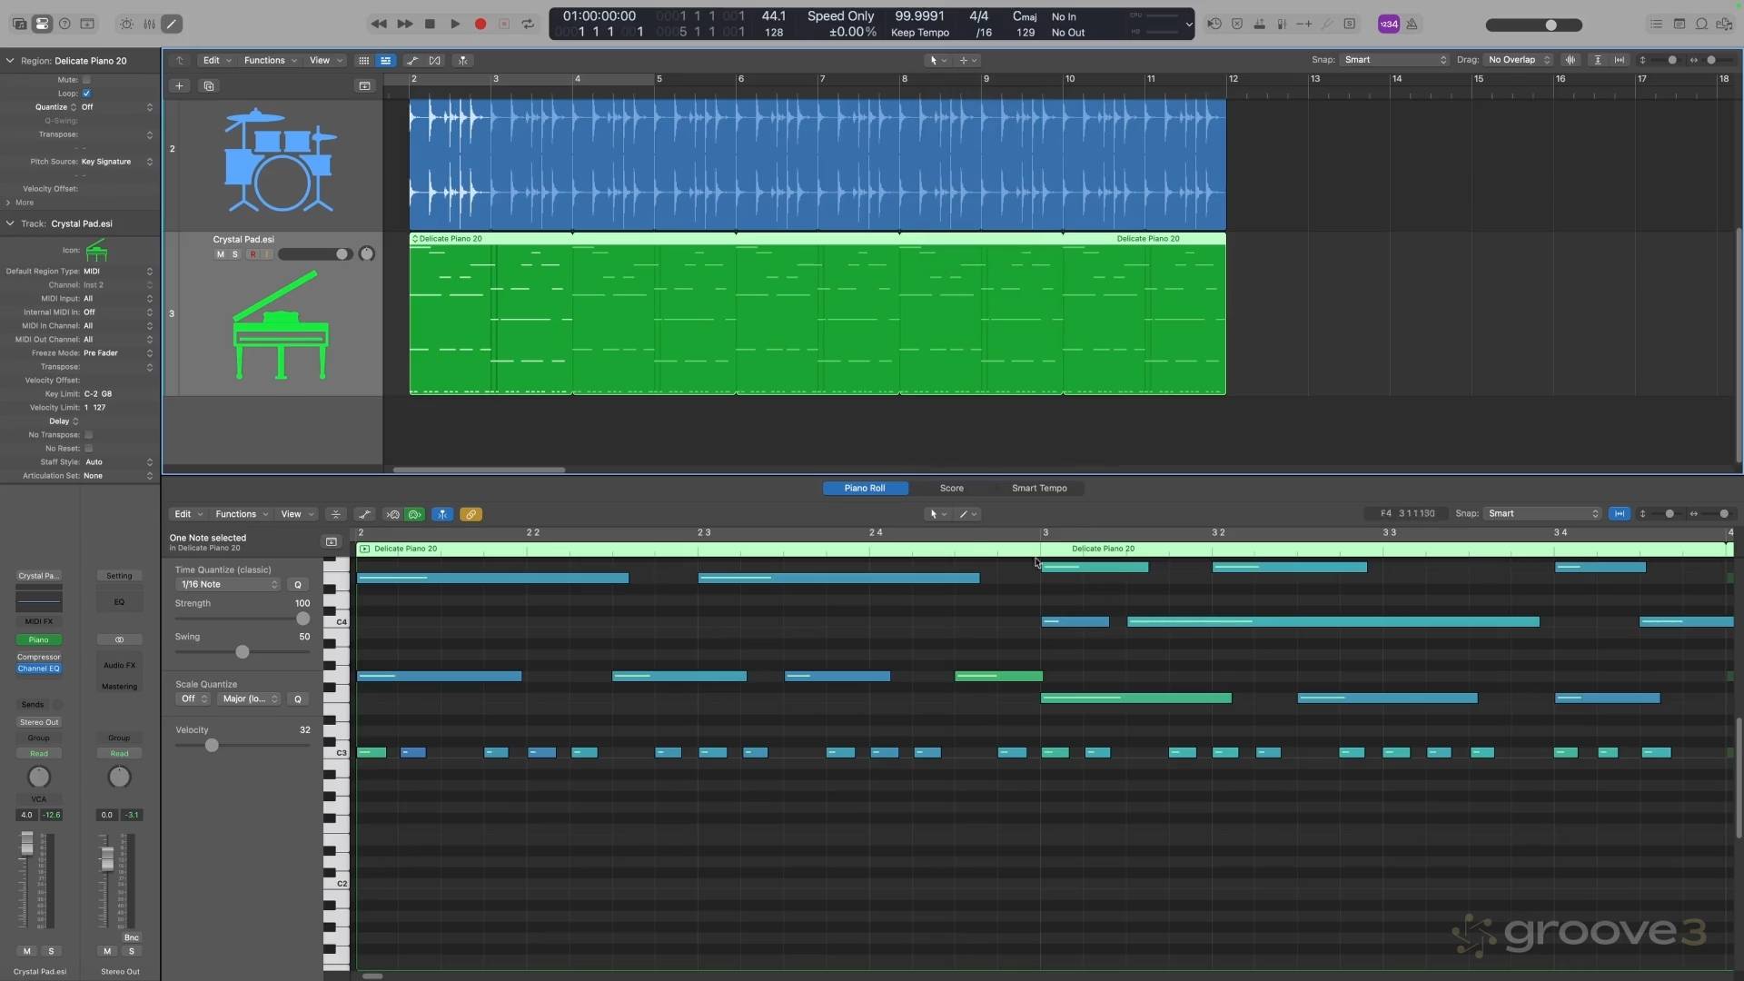Open the region Quantize value dropdown
This screenshot has width=1744, height=981.
click(116, 107)
